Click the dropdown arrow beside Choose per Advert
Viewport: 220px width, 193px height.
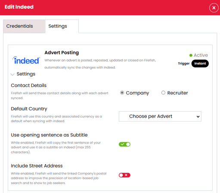point(198,117)
